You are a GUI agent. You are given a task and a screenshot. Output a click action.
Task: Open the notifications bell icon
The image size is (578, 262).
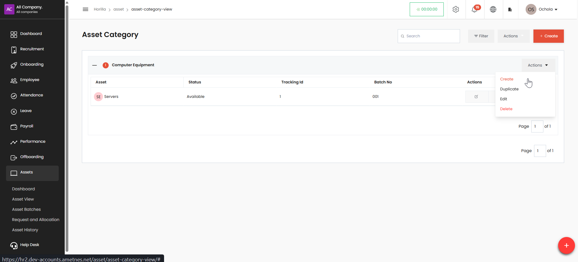[x=474, y=9]
